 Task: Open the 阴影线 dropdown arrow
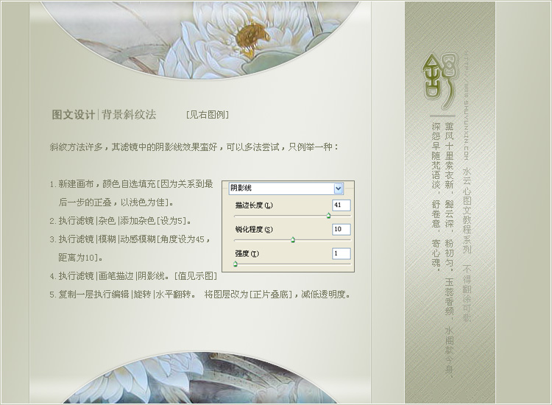click(x=338, y=189)
